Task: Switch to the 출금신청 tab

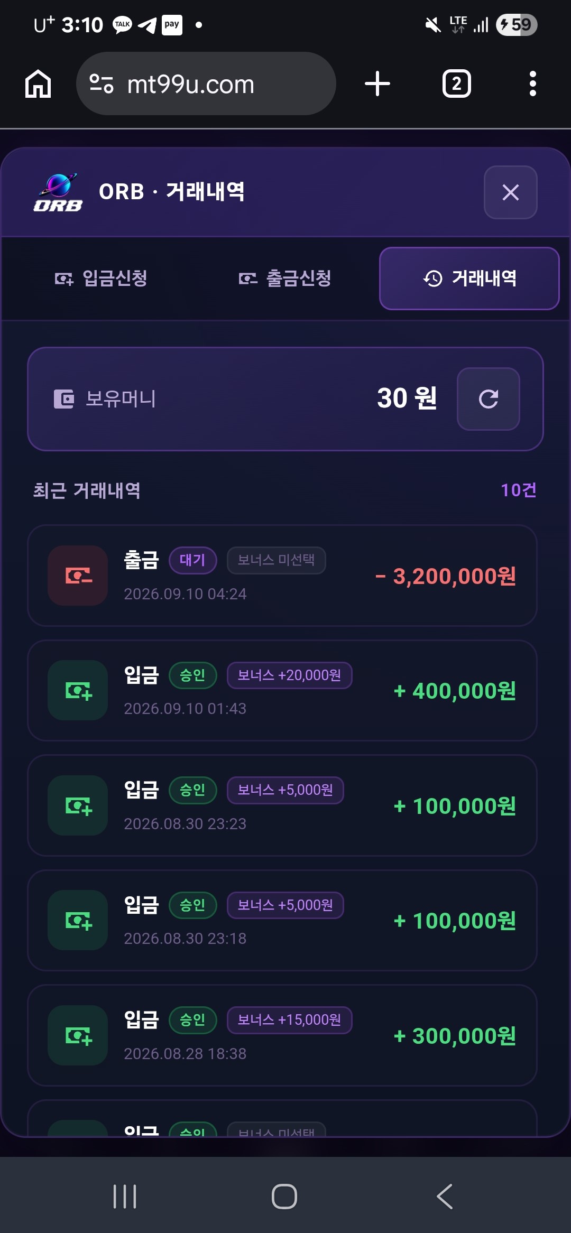Action: (285, 278)
